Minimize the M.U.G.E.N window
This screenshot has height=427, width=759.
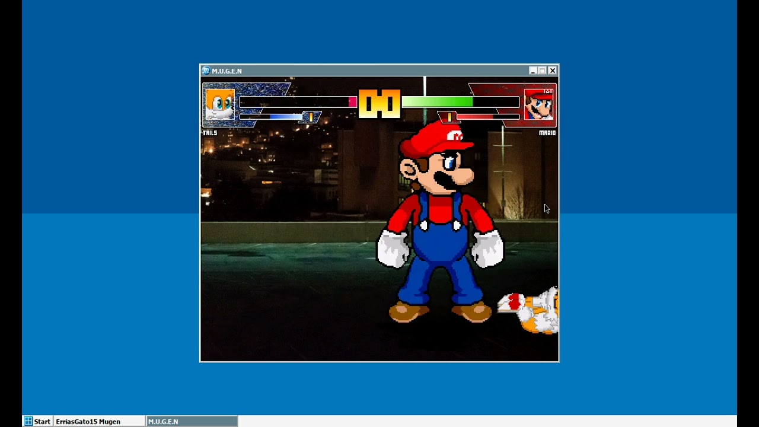[532, 71]
